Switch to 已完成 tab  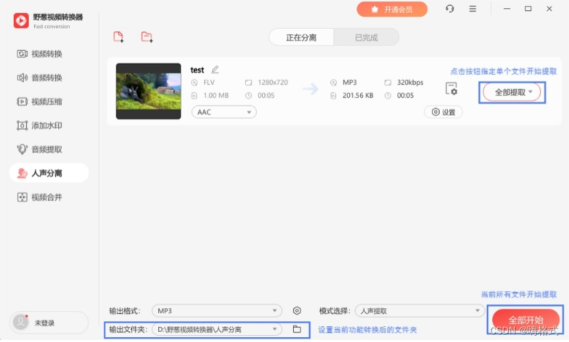click(366, 38)
